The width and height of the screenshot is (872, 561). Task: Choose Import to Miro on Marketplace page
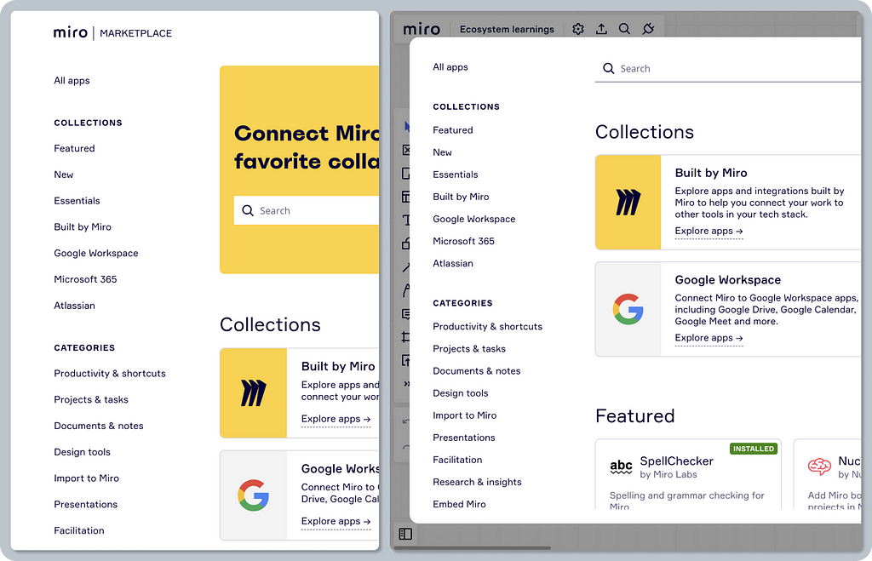tap(86, 478)
